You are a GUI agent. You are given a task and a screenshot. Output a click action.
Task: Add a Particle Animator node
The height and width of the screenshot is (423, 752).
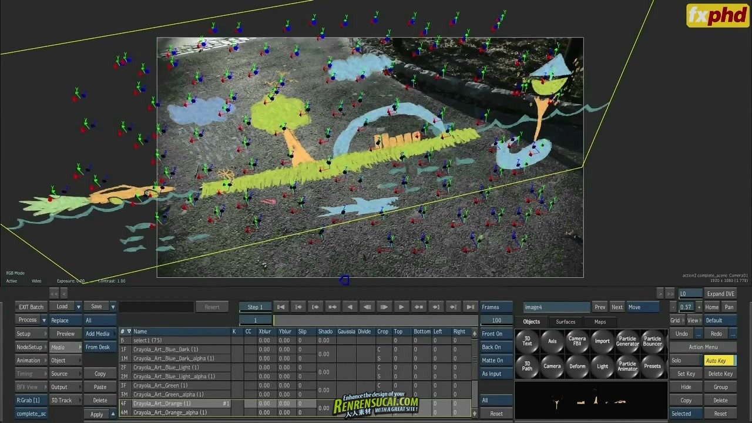(627, 366)
